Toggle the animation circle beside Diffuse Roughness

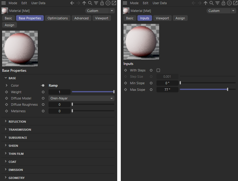[x=43, y=104]
